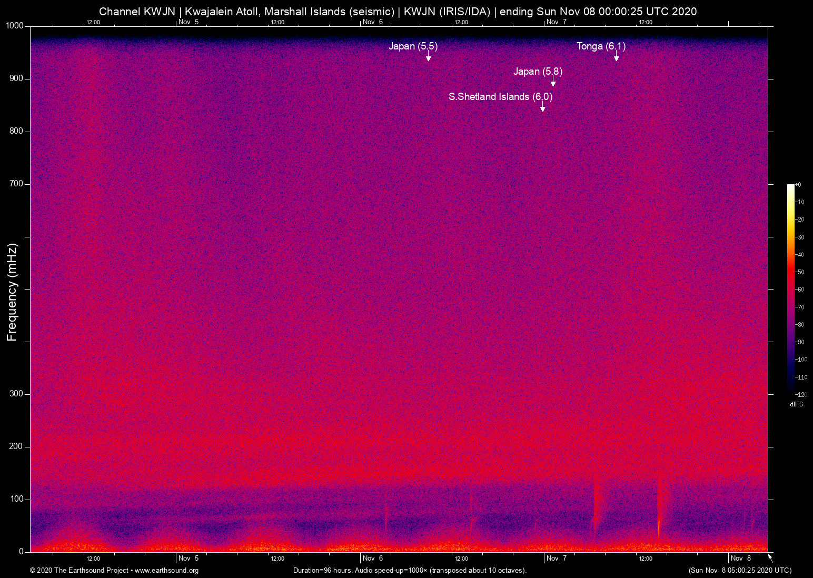Click the arrow beneath S.Shetland Islands (6.0)
Screen dimensions: 813x578
point(542,107)
